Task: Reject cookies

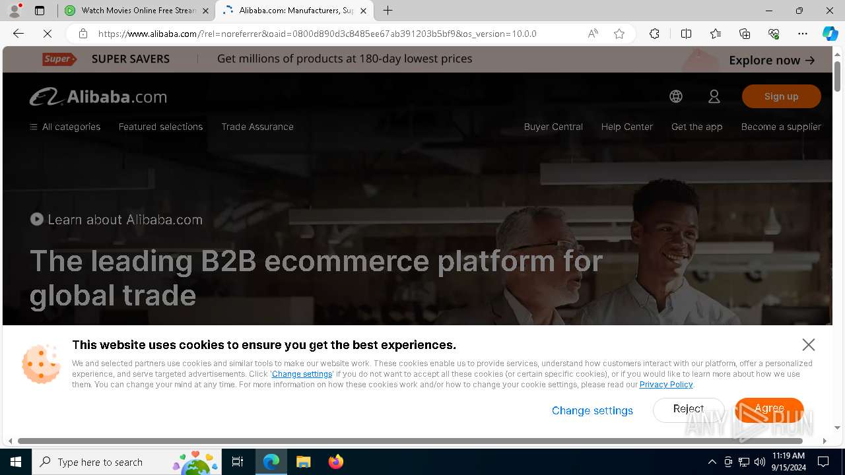Action: (x=689, y=409)
